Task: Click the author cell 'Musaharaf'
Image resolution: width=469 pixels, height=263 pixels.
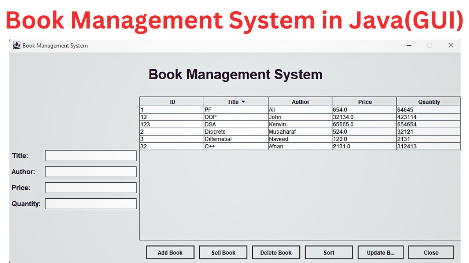Action: click(x=300, y=131)
